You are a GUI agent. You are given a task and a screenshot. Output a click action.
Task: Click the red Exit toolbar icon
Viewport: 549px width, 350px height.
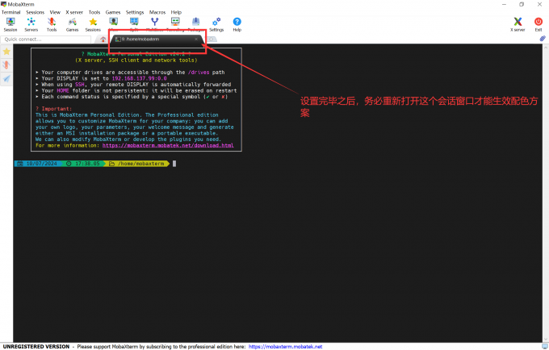point(539,24)
